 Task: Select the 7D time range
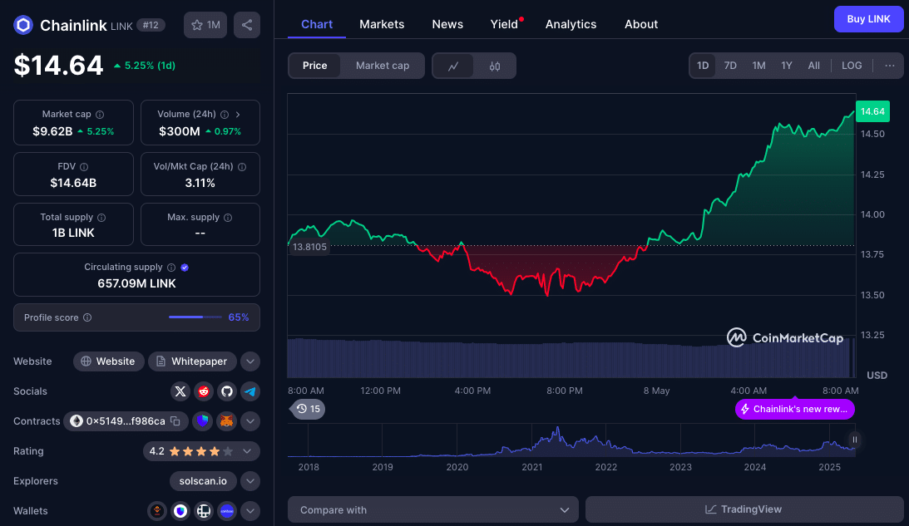point(730,66)
